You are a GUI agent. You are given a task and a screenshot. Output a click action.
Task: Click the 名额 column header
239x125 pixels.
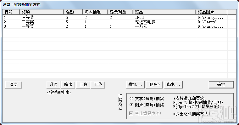point(73,12)
